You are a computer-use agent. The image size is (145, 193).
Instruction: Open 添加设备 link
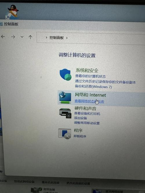pyautogui.click(x=80, y=118)
